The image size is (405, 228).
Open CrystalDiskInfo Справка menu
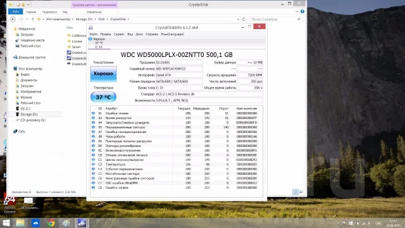tap(152, 34)
